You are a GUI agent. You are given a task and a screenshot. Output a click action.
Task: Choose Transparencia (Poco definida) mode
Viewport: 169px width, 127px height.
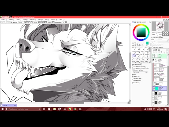pos(140,68)
